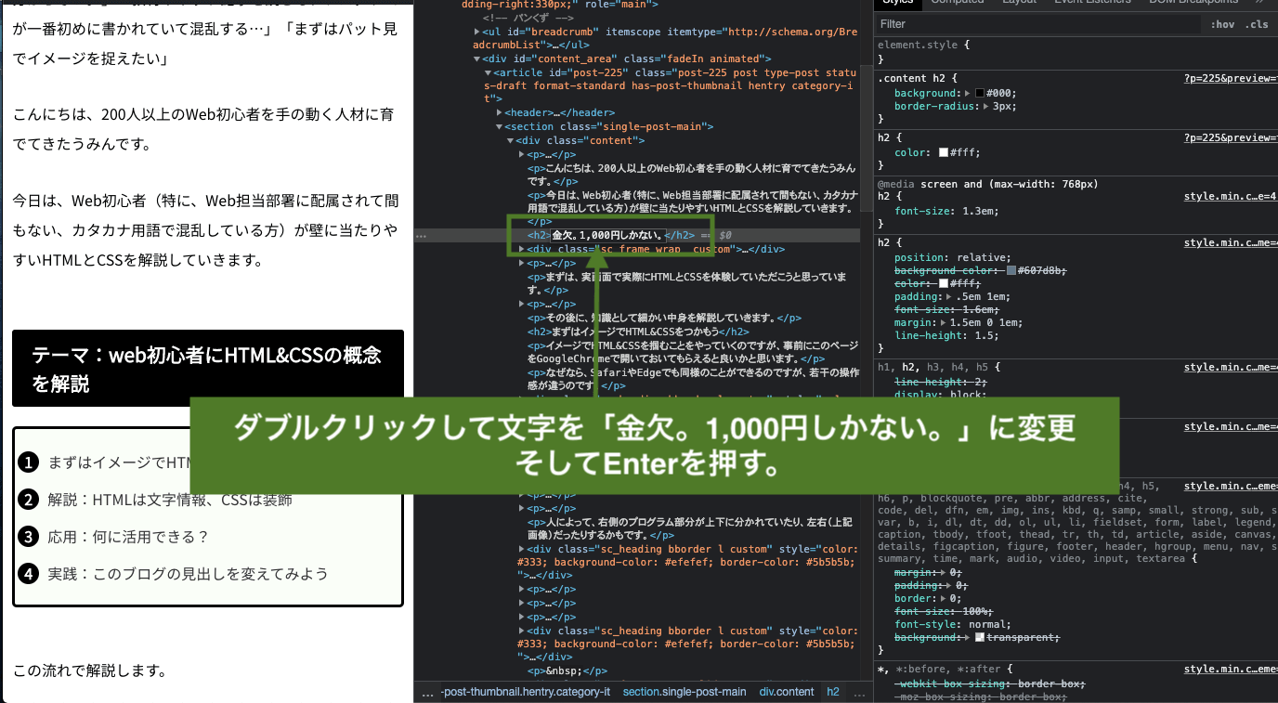Select section.single-post-main breadcrumb item
Viewport: 1278px width, 703px height.
[x=685, y=692]
